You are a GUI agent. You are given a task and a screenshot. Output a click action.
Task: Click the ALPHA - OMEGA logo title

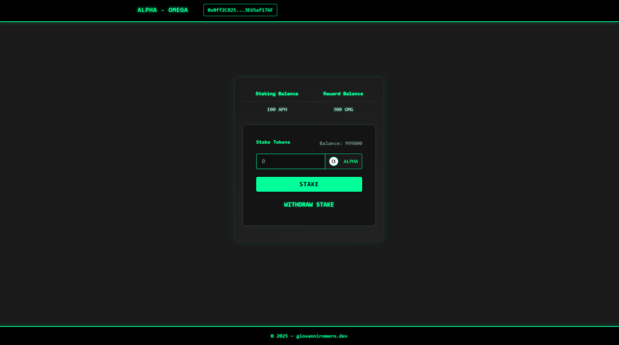[163, 10]
